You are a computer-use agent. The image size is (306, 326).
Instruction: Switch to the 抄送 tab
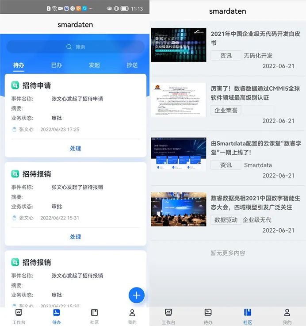(x=132, y=65)
